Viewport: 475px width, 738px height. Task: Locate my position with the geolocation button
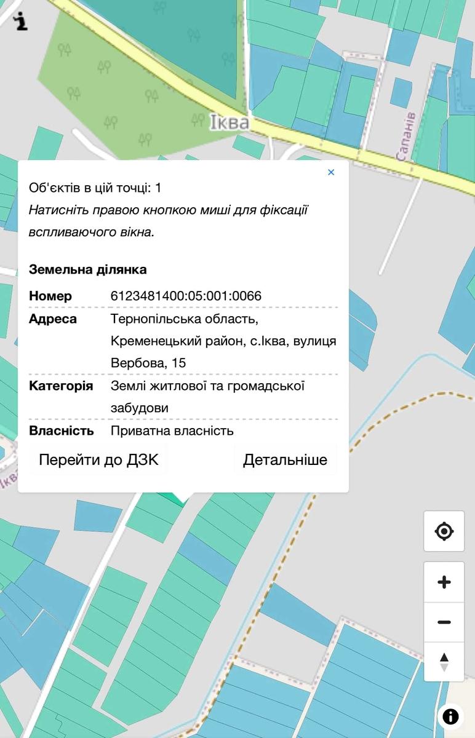click(444, 531)
